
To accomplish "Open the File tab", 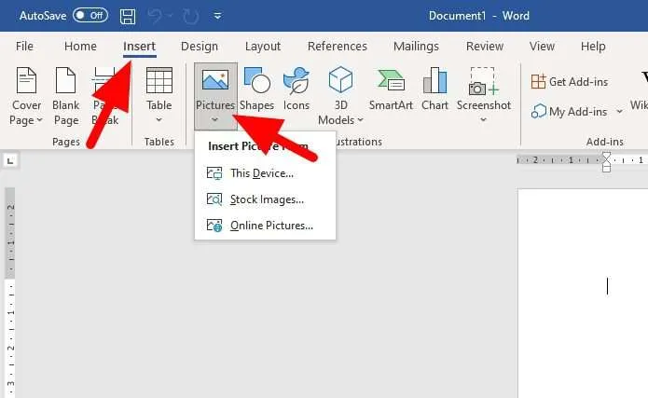I will coord(24,47).
